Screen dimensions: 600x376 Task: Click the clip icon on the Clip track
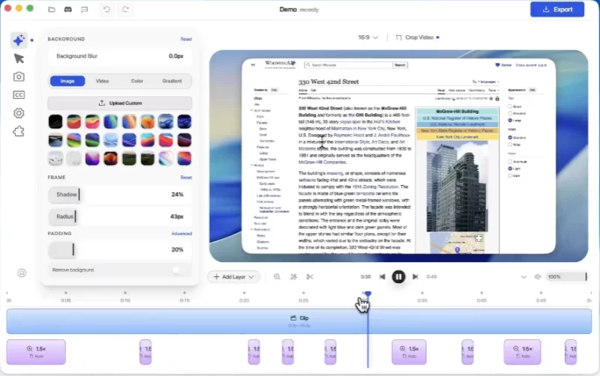293,318
